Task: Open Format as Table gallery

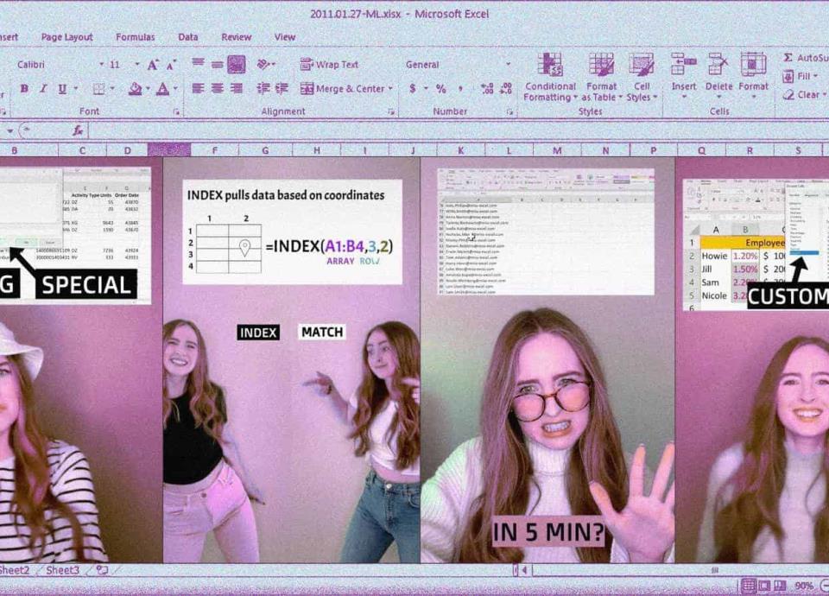Action: tap(601, 66)
